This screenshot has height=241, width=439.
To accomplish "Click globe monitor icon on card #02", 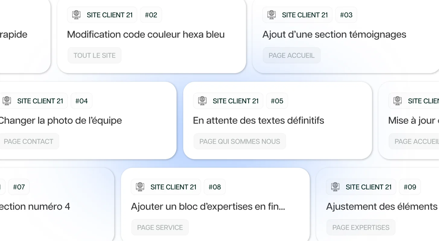I will (77, 15).
